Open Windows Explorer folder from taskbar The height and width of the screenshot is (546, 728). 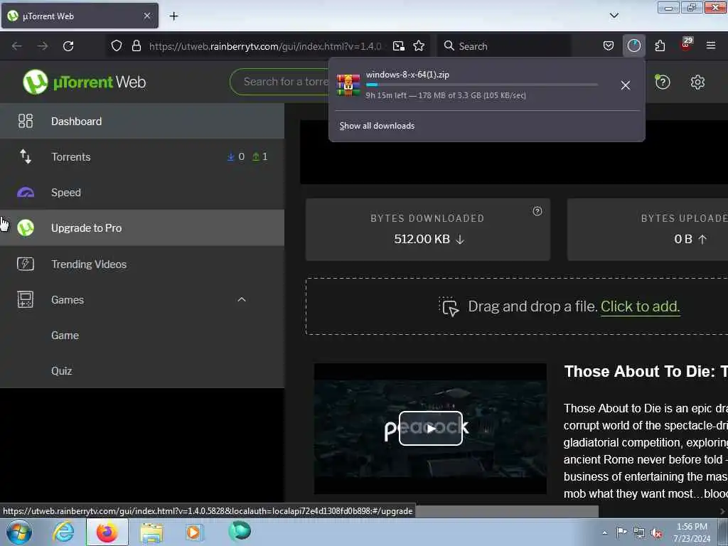[151, 532]
